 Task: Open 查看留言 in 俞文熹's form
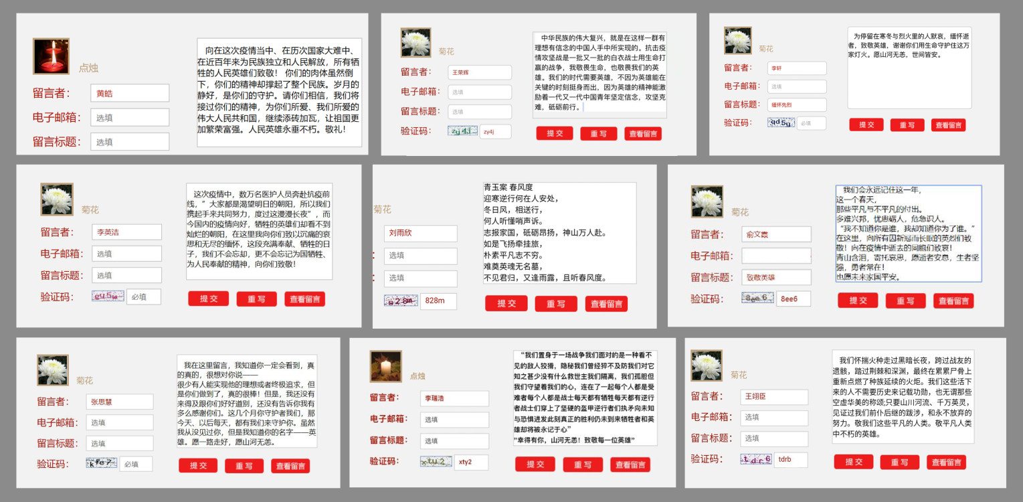pyautogui.click(x=952, y=301)
